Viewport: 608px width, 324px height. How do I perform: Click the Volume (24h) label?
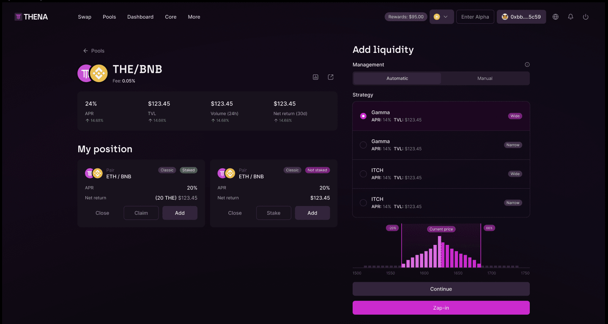(x=225, y=113)
